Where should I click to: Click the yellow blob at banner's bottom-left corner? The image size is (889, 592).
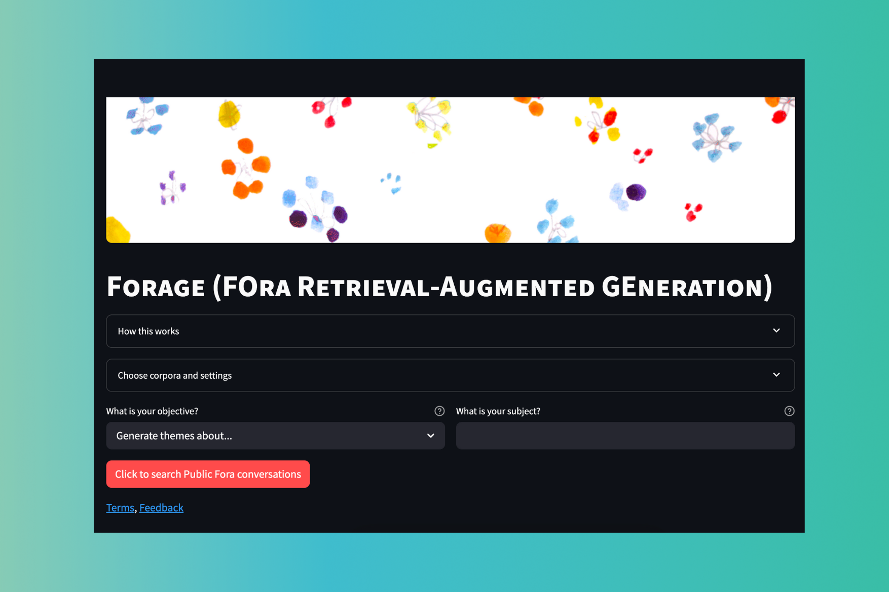(x=117, y=231)
